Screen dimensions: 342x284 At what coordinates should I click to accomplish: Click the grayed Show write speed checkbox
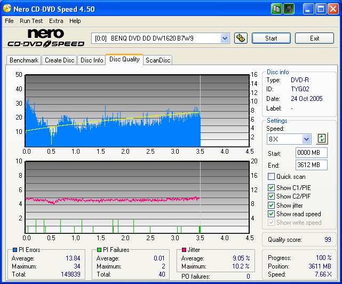tap(271, 222)
